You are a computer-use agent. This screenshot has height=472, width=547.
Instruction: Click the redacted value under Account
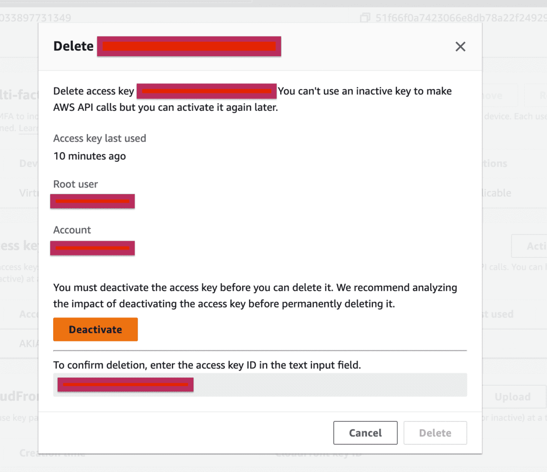click(92, 247)
